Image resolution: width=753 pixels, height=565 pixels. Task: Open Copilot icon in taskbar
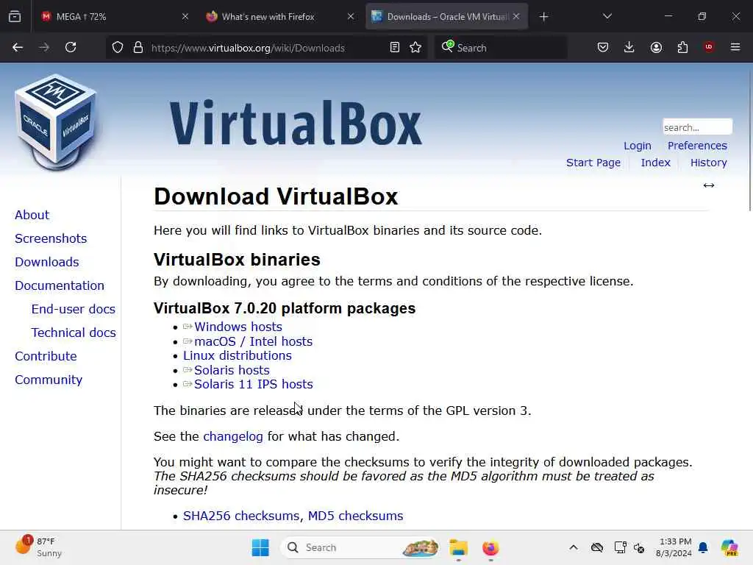pyautogui.click(x=729, y=547)
